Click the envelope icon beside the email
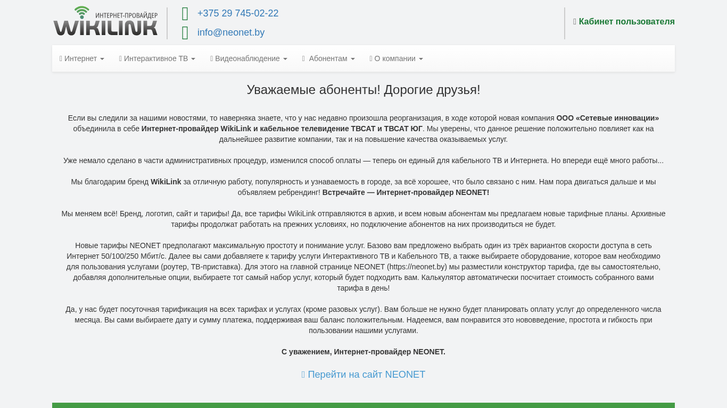The height and width of the screenshot is (408, 727). pyautogui.click(x=185, y=33)
